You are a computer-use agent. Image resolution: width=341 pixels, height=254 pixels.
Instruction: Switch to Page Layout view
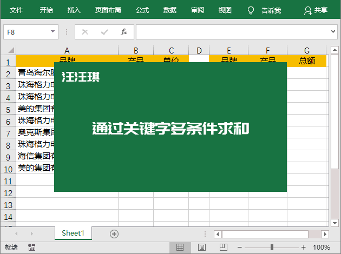tap(201, 247)
